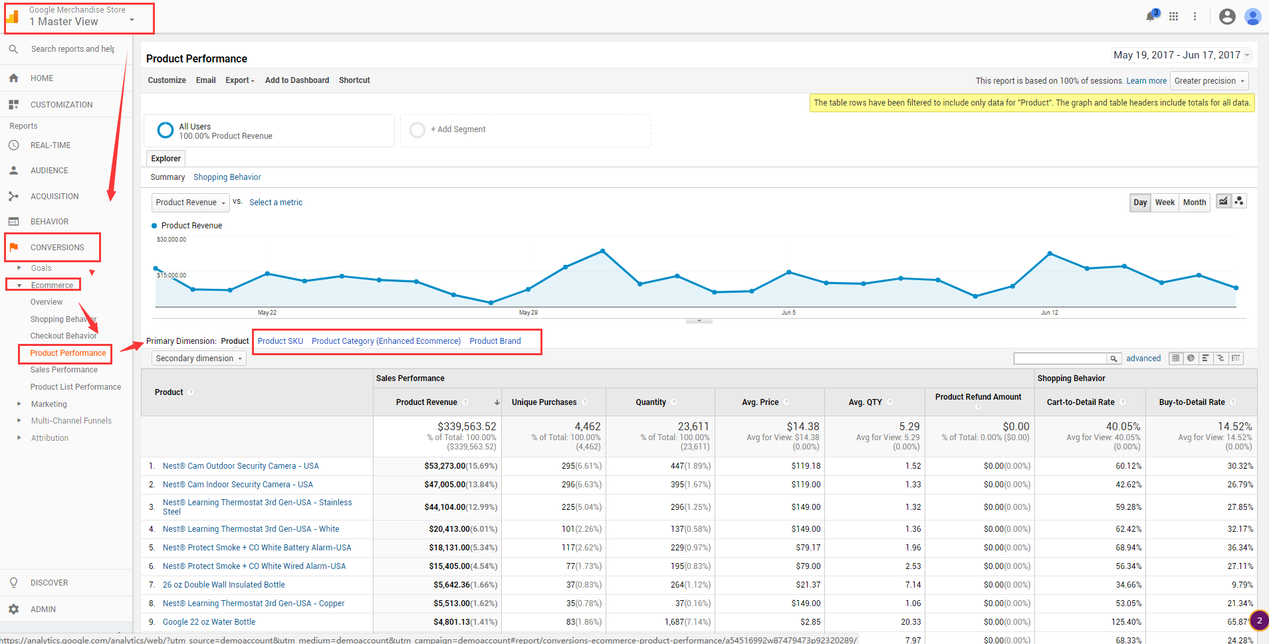The image size is (1269, 644).
Task: Expand the Attribution section
Action: coord(19,438)
